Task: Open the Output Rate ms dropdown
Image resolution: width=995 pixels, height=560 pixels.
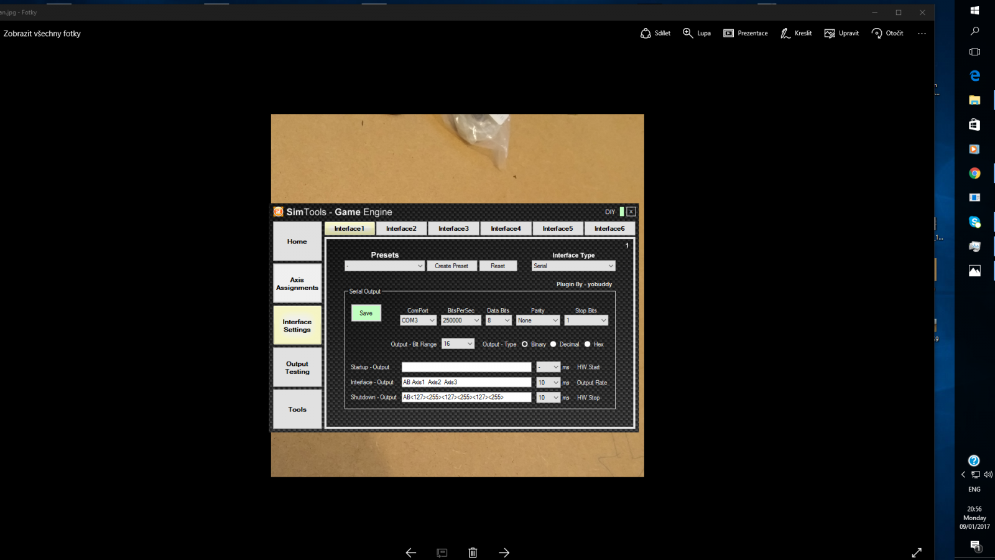Action: 548,383
